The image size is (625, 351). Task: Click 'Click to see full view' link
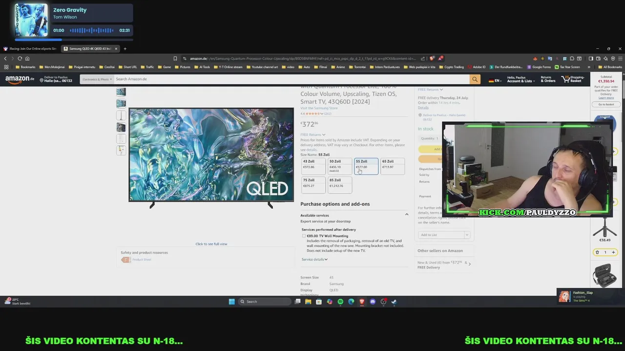[x=211, y=244]
